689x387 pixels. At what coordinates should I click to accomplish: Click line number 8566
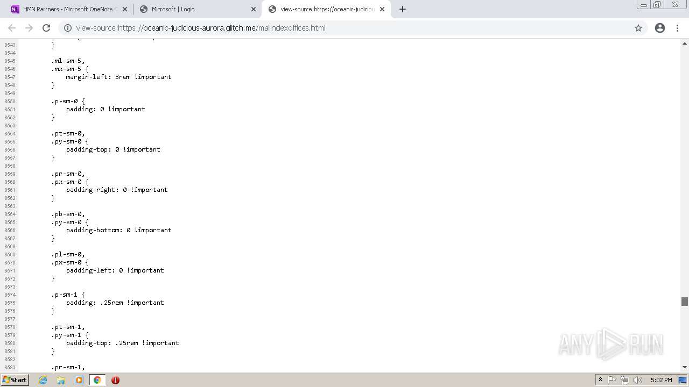(10, 230)
